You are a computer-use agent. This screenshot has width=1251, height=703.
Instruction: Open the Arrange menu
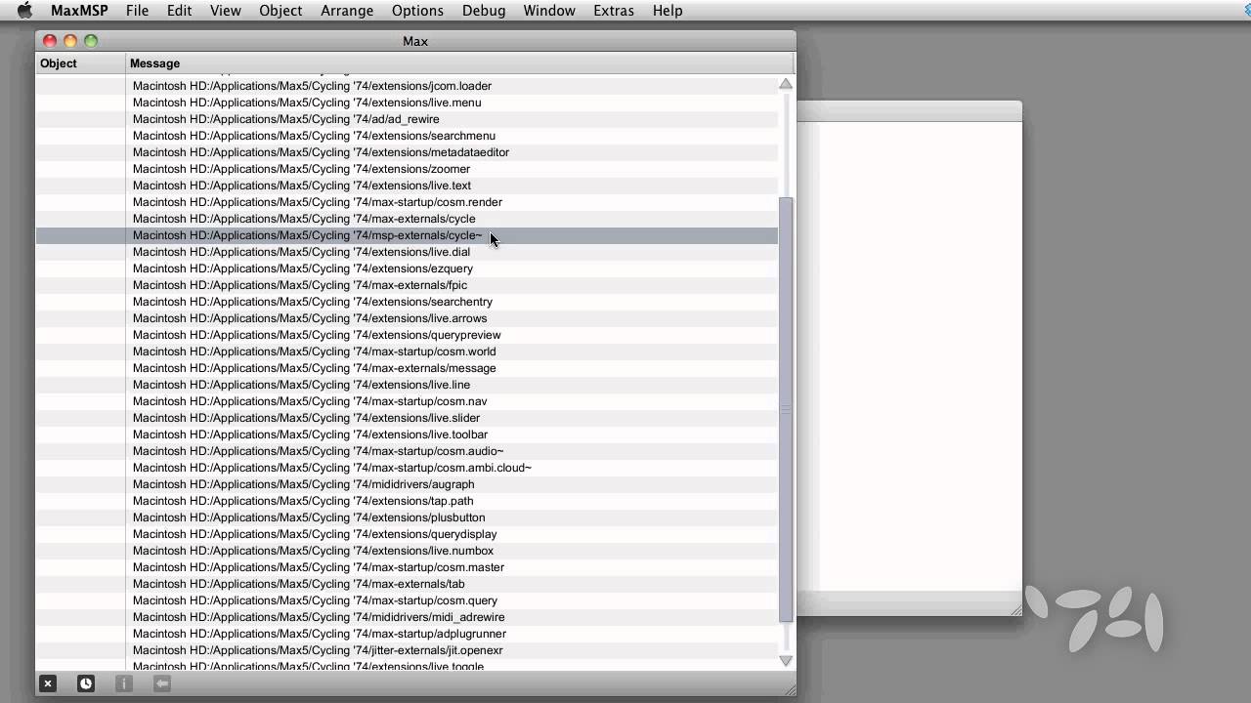347,11
